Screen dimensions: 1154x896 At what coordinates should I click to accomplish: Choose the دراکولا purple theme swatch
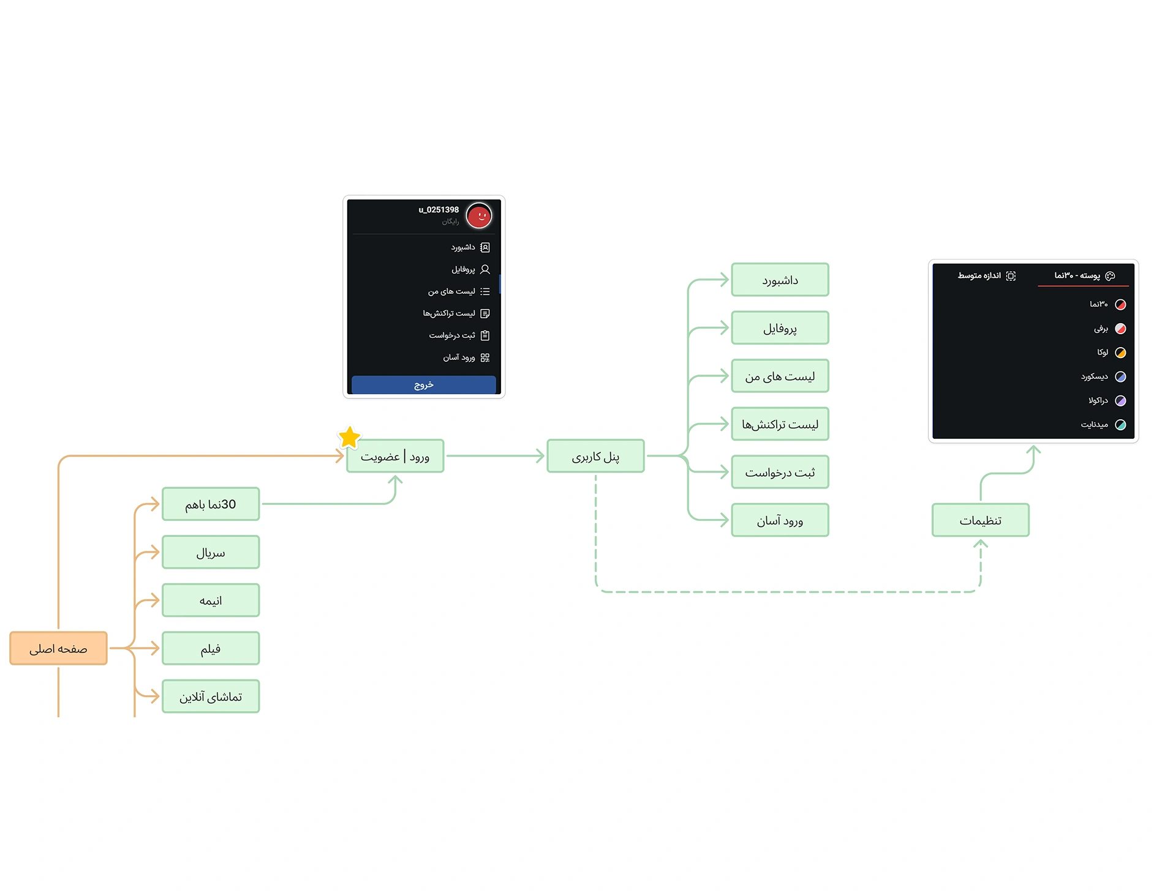tap(1120, 401)
